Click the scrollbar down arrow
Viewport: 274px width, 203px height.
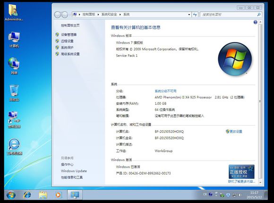(260, 182)
